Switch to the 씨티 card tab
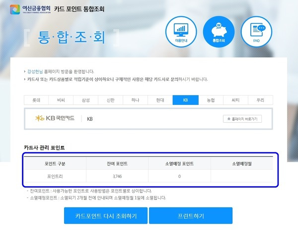The image size is (298, 245). 235,100
